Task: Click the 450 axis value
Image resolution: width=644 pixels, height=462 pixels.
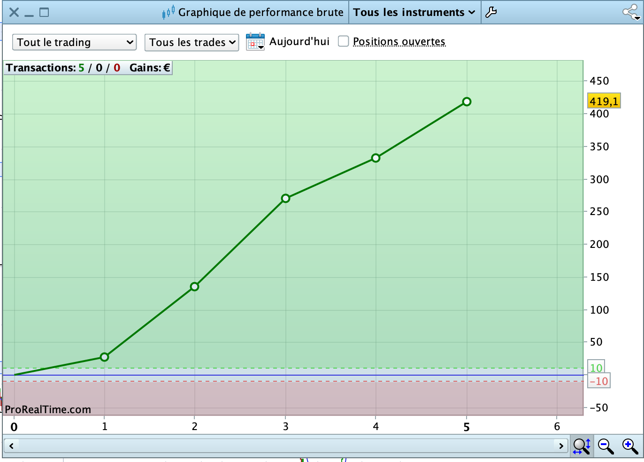Action: 599,81
